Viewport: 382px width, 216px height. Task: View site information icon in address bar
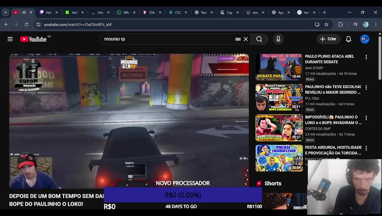click(38, 25)
